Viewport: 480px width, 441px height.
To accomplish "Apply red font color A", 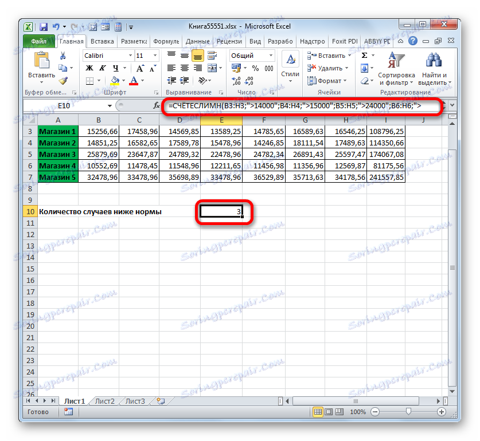I will 134,81.
